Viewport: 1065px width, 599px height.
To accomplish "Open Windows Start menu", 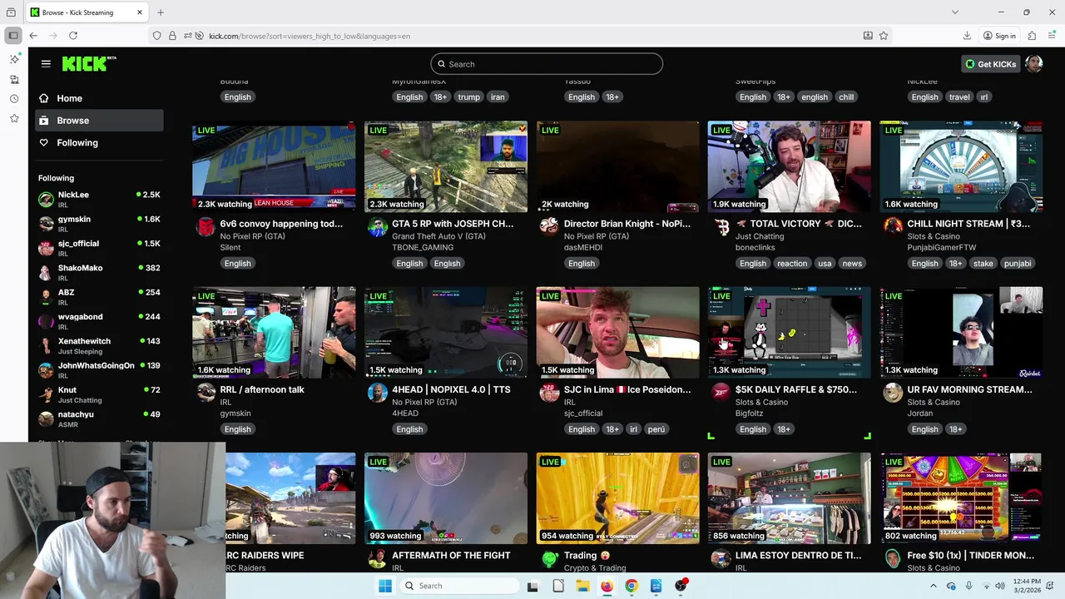I will tap(385, 586).
